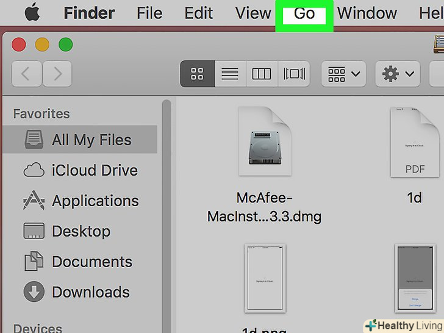Switch to list view
Viewport: 444px width, 333px height.
[231, 74]
